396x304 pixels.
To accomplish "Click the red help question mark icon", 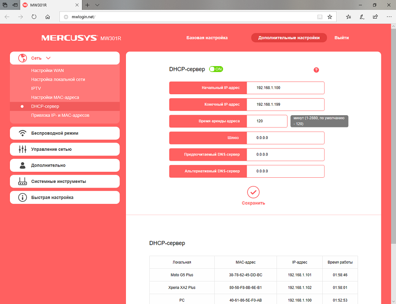I will coord(316,70).
